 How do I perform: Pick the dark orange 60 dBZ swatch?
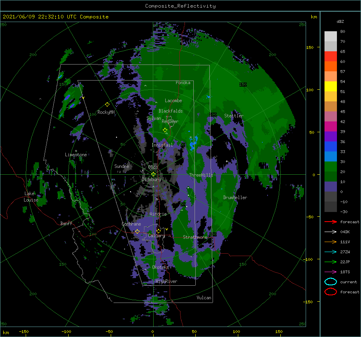[x=331, y=66]
